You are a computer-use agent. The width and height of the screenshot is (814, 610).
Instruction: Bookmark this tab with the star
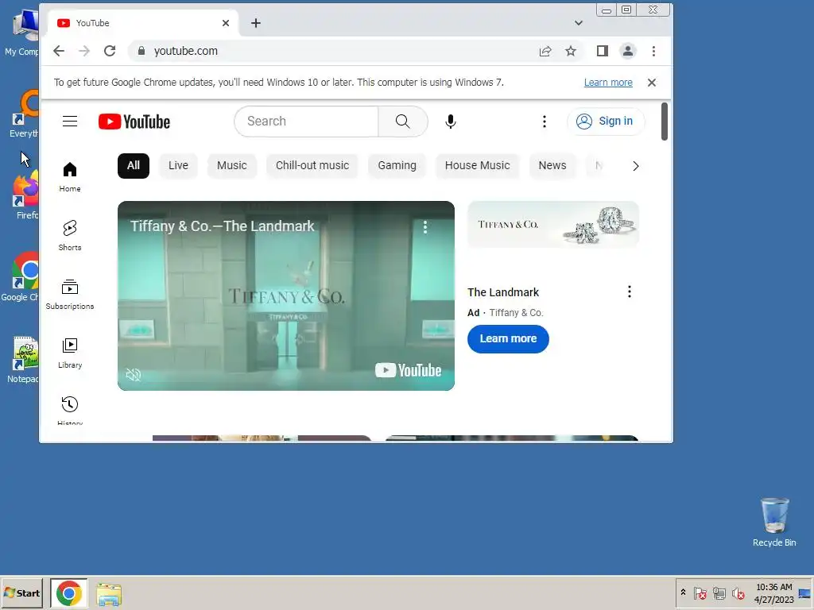[x=571, y=51]
